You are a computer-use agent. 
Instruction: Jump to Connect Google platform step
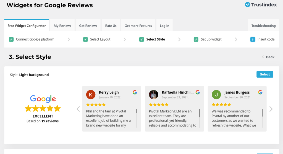35,39
